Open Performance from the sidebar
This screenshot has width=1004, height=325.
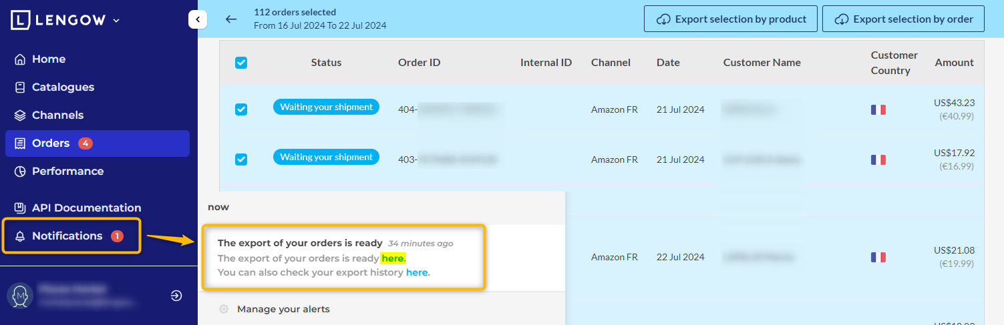67,171
